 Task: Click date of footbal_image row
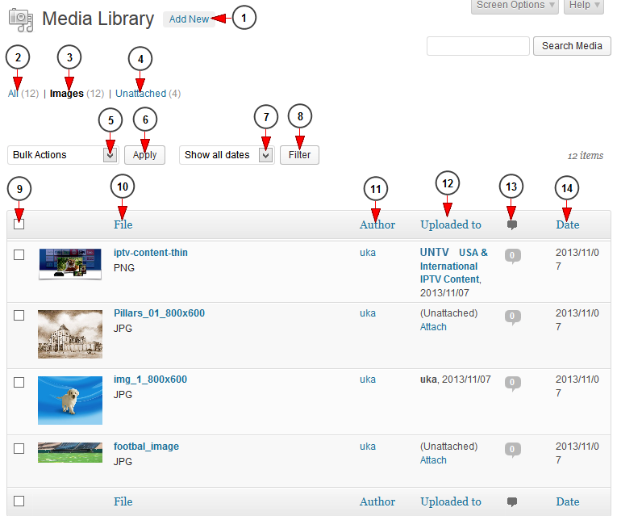(577, 453)
